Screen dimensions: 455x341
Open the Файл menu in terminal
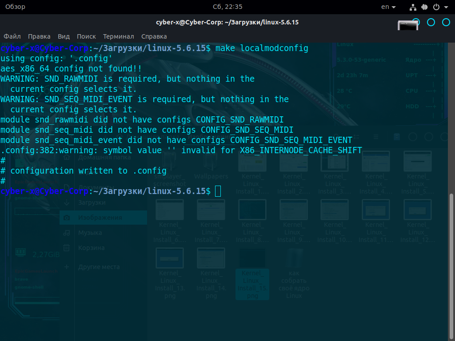(x=12, y=36)
